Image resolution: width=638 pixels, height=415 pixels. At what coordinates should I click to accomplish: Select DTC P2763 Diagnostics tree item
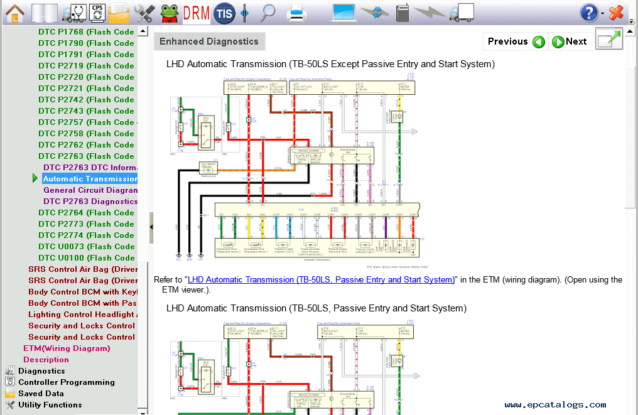[x=90, y=202]
